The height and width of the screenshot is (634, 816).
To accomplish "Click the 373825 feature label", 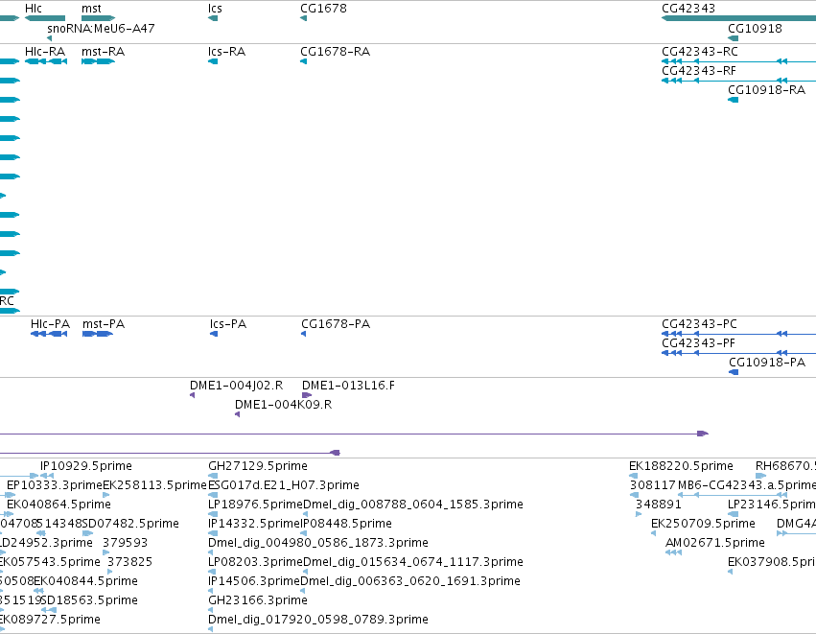I will coord(129,562).
